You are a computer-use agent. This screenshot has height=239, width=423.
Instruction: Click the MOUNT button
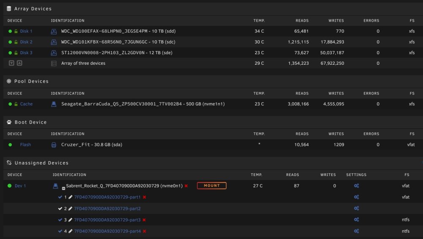coord(212,186)
